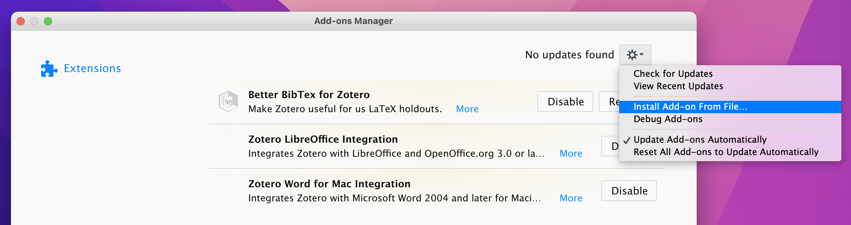
Task: Disable Zotero Word for Mac Integration
Action: [629, 191]
